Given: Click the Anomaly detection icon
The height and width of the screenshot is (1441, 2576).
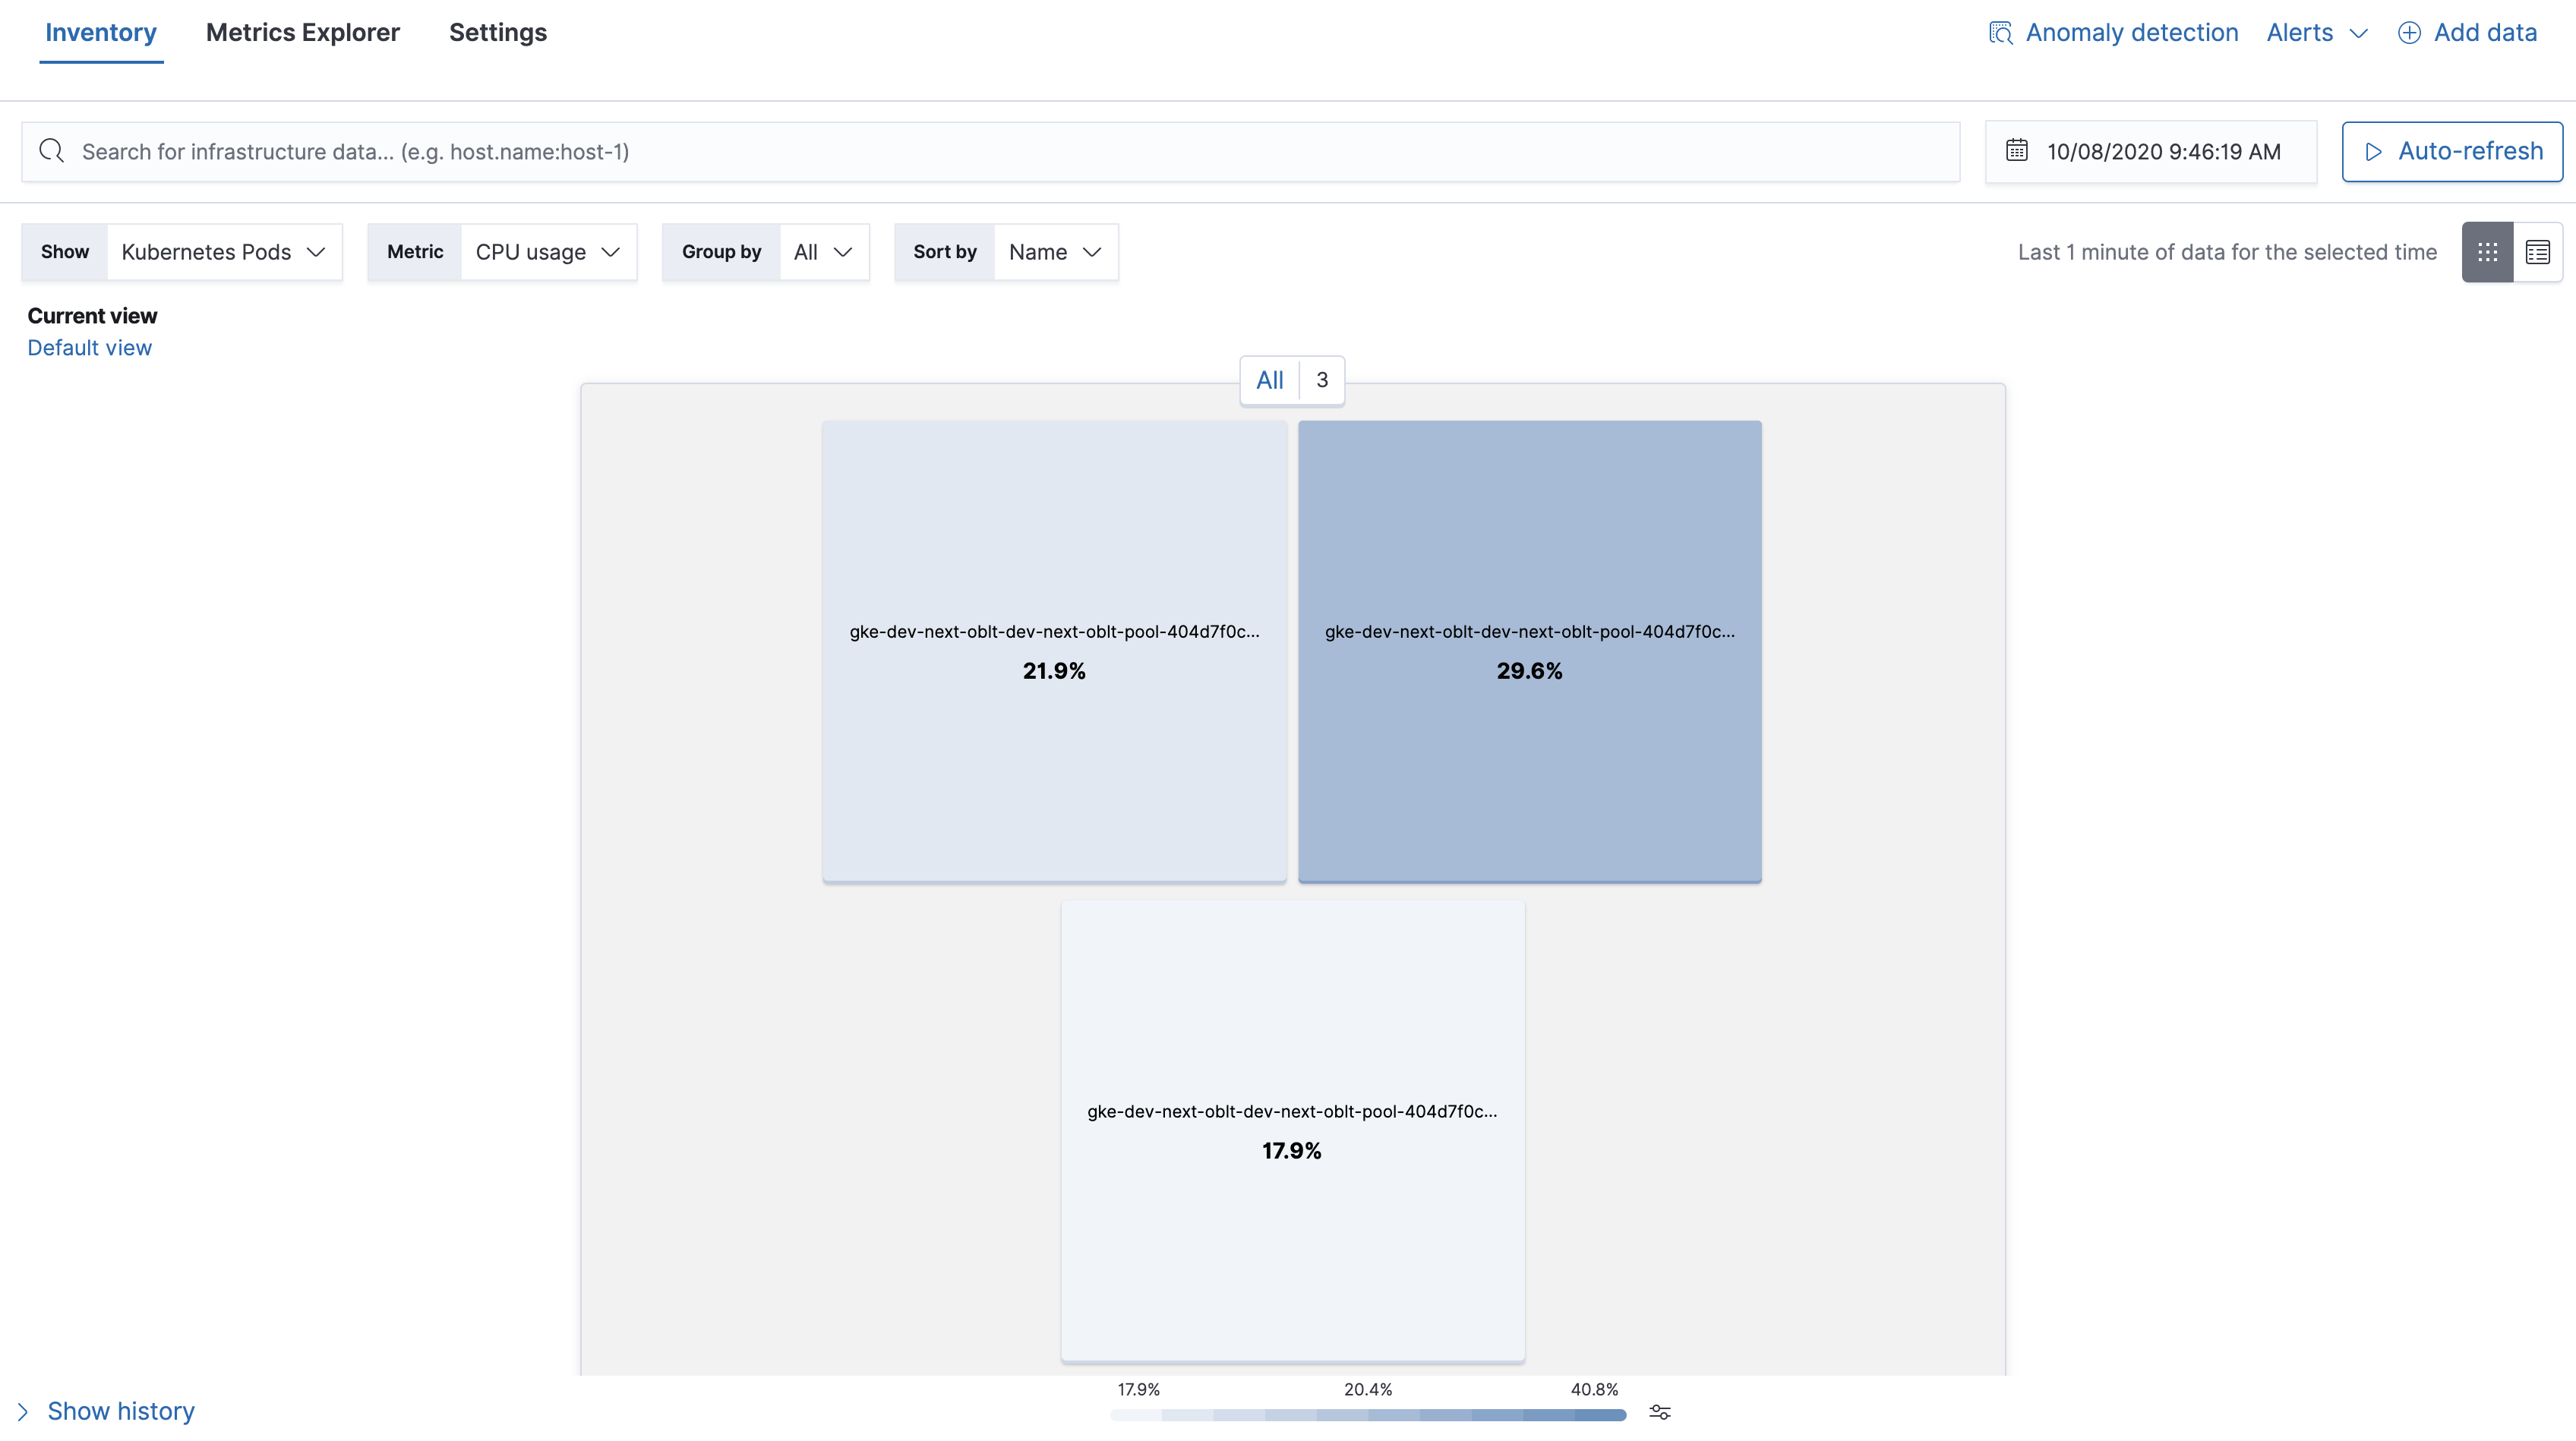Looking at the screenshot, I should pos(2001,32).
